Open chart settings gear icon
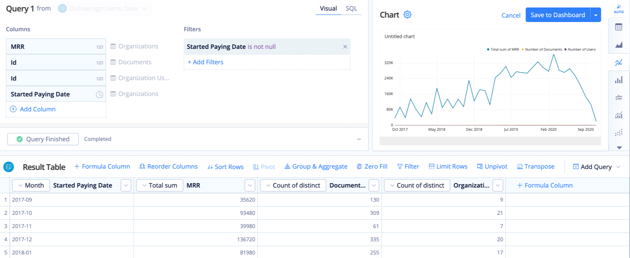 [407, 15]
